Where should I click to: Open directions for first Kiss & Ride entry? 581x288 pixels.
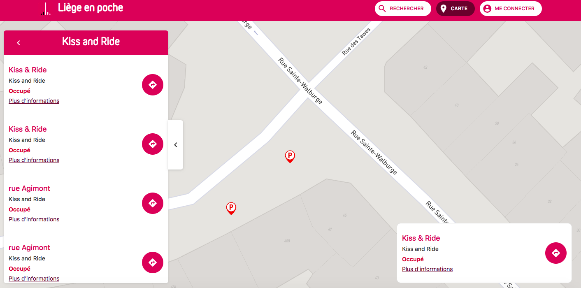(153, 85)
